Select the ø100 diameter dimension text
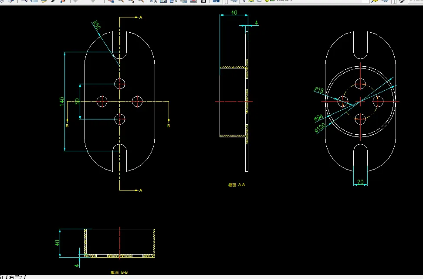This screenshot has width=423, height=279. pos(320,128)
